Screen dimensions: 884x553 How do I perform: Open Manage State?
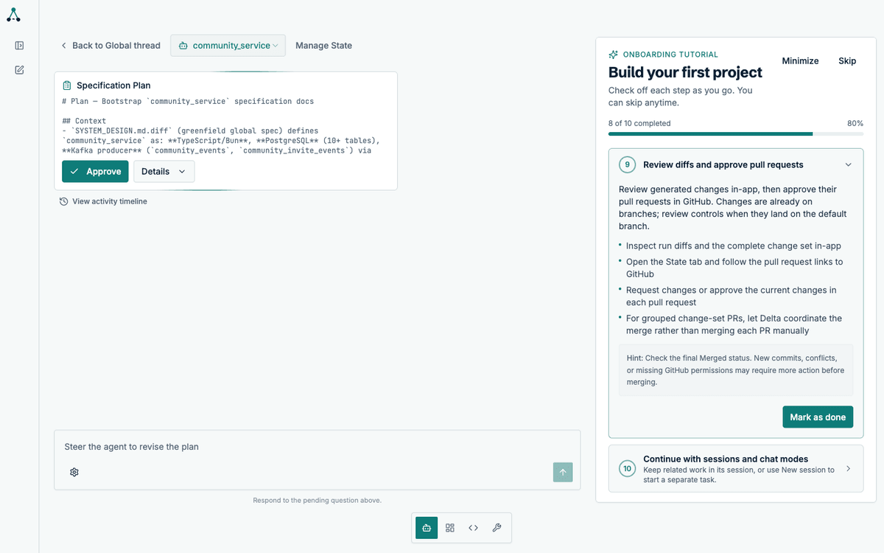pos(323,46)
